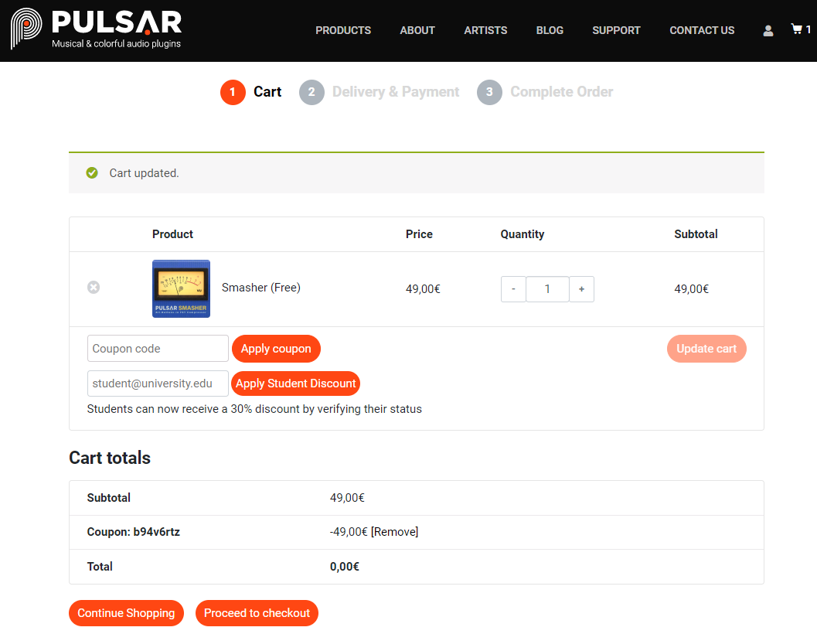Click the student email input field
The image size is (817, 634).
coord(158,383)
